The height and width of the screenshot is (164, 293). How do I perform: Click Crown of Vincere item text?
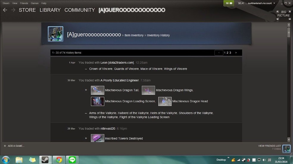tap(101, 69)
